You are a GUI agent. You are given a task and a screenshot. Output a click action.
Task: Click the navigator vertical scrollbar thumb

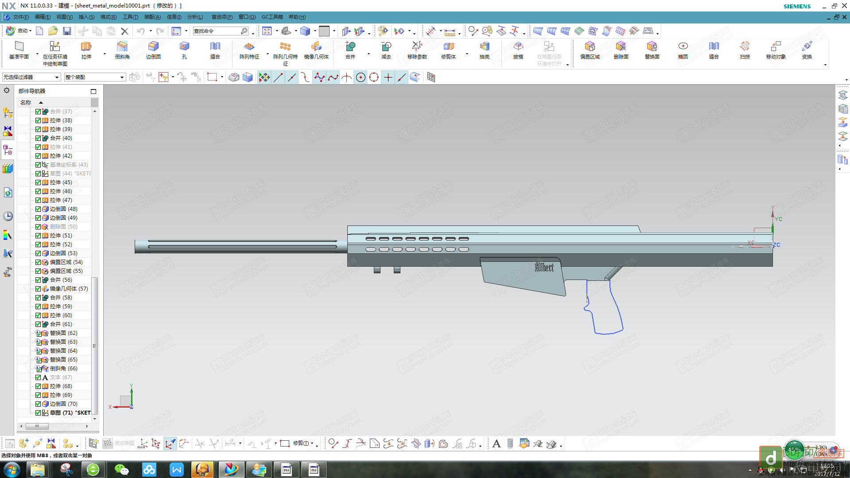click(94, 346)
